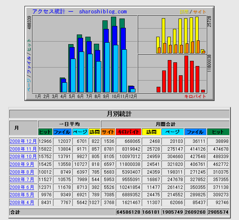
Task: Click total kilobytes value 64586128
Action: pos(128,212)
